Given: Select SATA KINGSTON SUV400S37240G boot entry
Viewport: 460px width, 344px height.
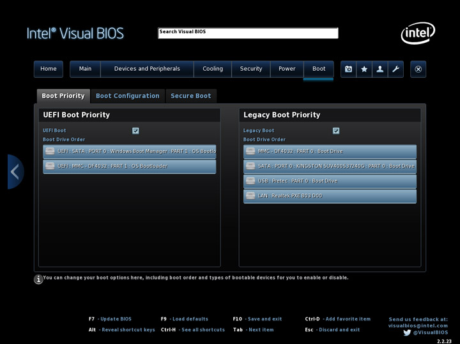Looking at the screenshot, I should point(330,166).
